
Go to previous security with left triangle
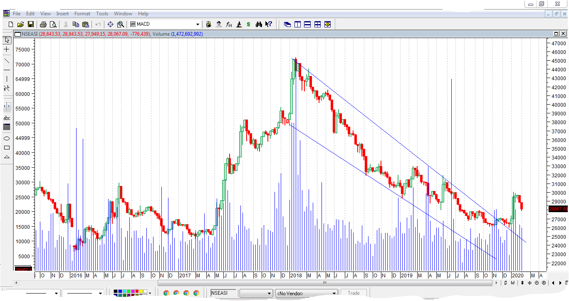tap(553, 283)
